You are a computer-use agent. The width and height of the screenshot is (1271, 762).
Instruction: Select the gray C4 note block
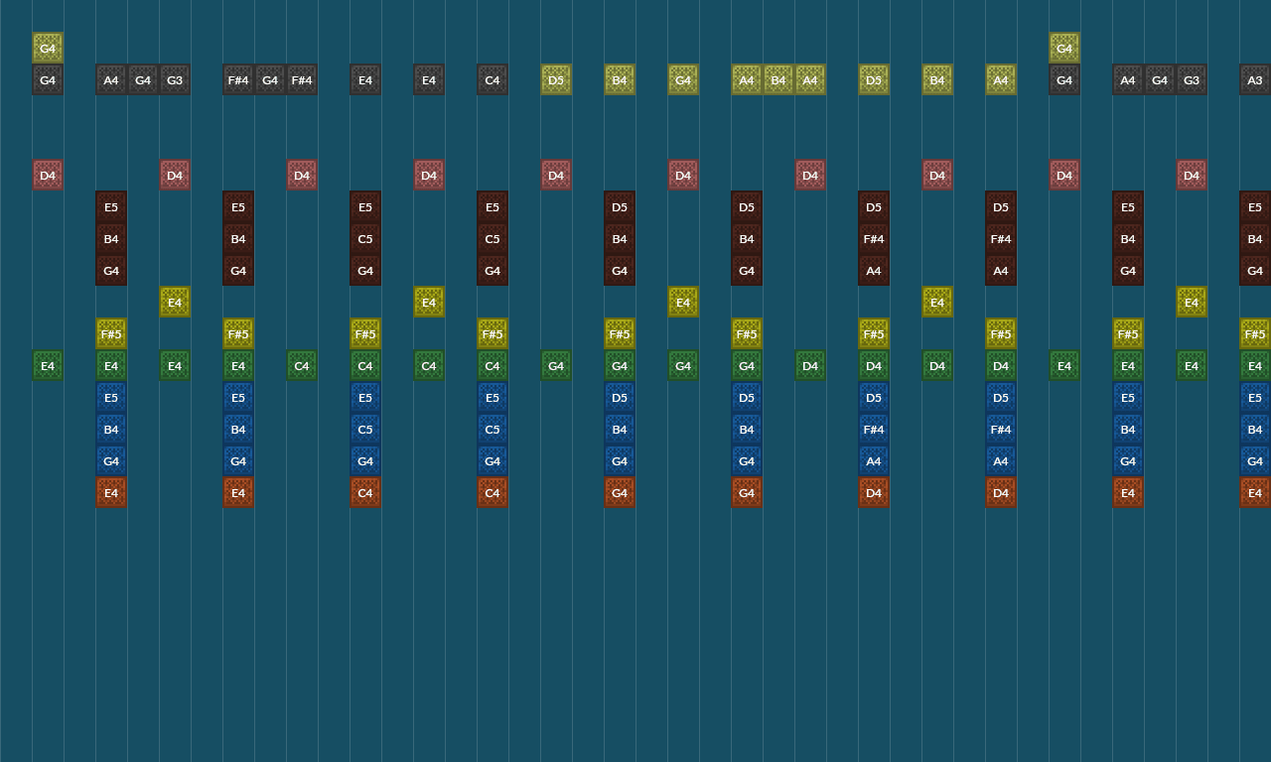[x=493, y=79]
